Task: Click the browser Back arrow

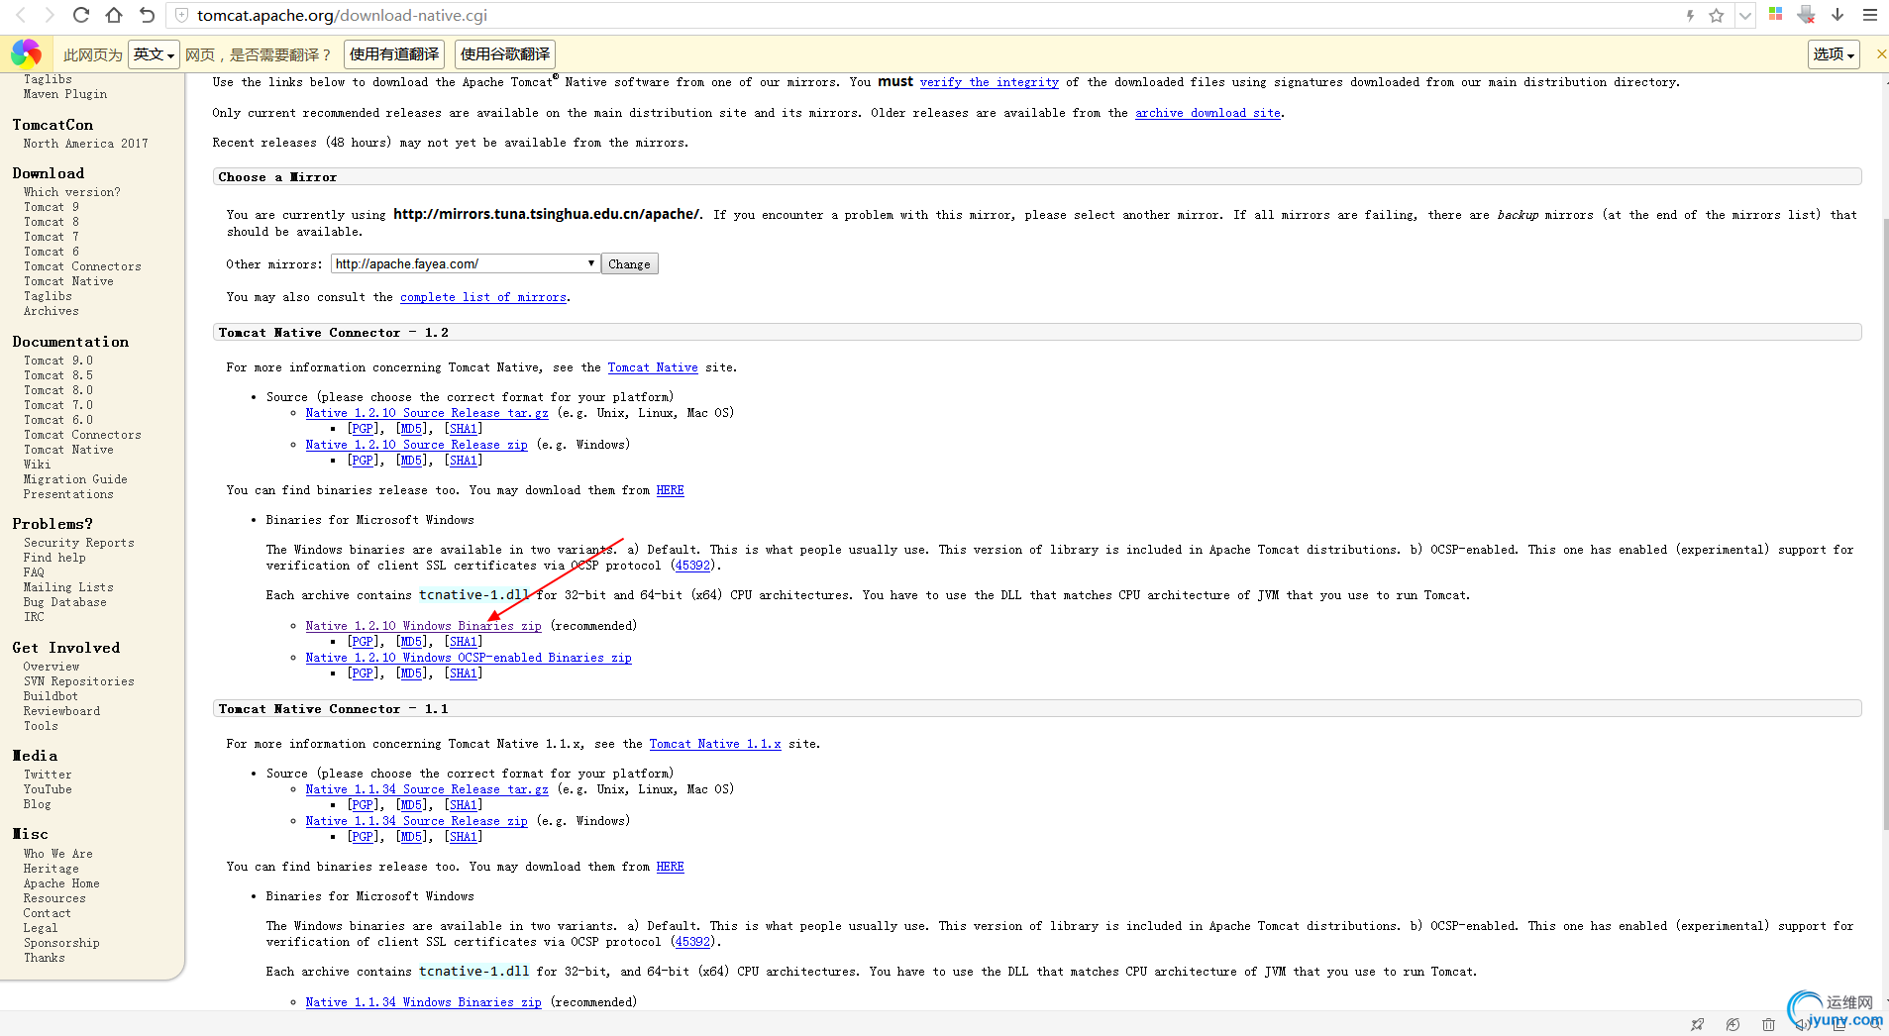Action: pos(20,15)
